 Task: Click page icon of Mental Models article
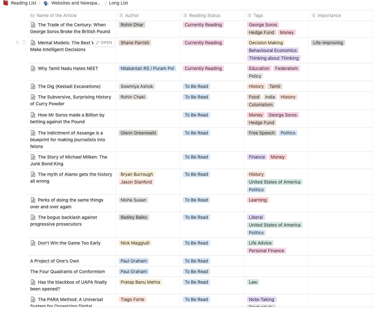33,43
